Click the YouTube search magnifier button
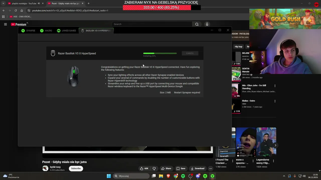Viewport: 321px width, 180px height. 197,24
